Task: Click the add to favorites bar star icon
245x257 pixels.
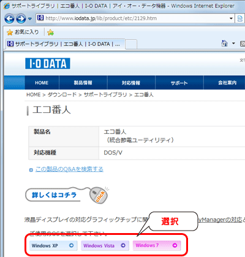Action: tap(50, 33)
